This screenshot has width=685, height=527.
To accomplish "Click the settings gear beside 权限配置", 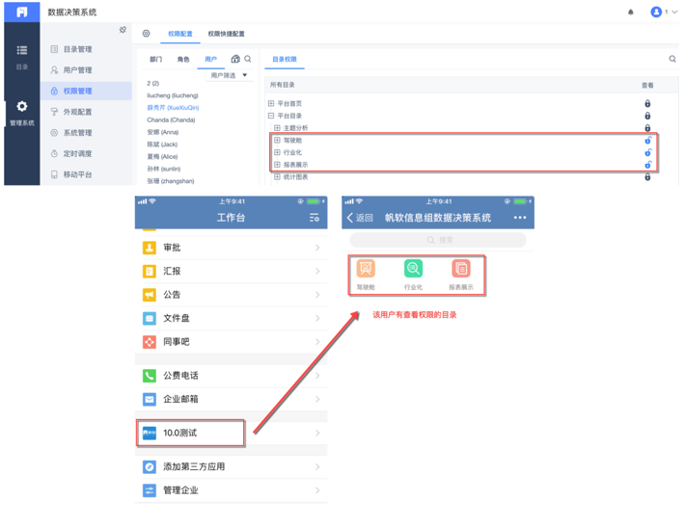I will tap(146, 34).
